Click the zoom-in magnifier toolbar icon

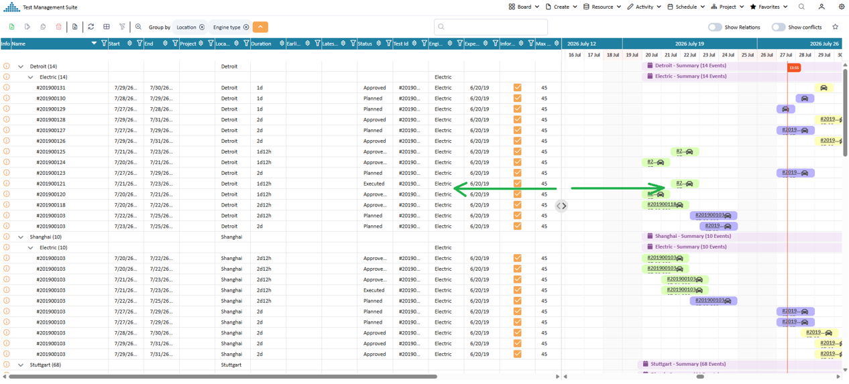[x=138, y=27]
